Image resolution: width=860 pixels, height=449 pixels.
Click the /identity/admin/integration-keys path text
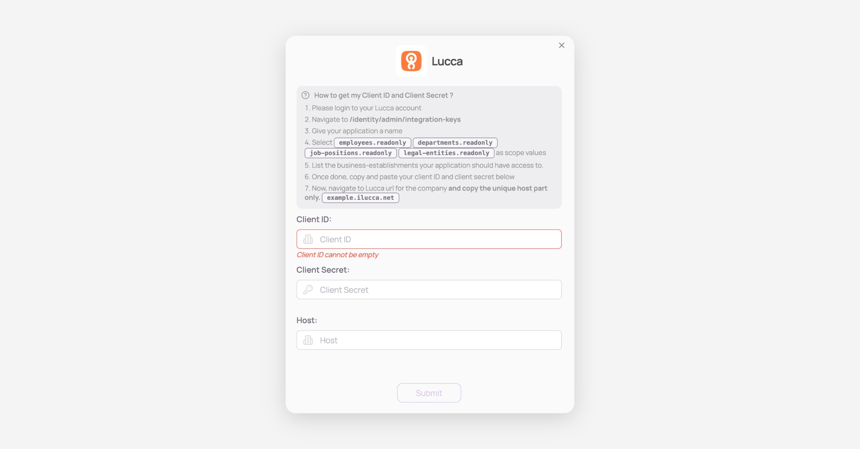pyautogui.click(x=405, y=120)
